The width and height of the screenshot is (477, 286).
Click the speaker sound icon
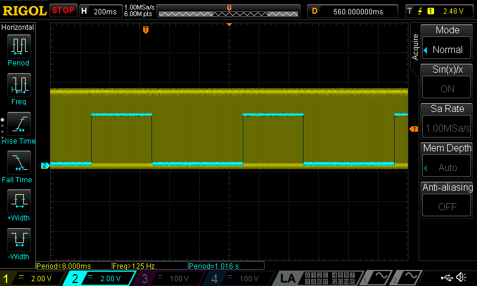(461, 278)
